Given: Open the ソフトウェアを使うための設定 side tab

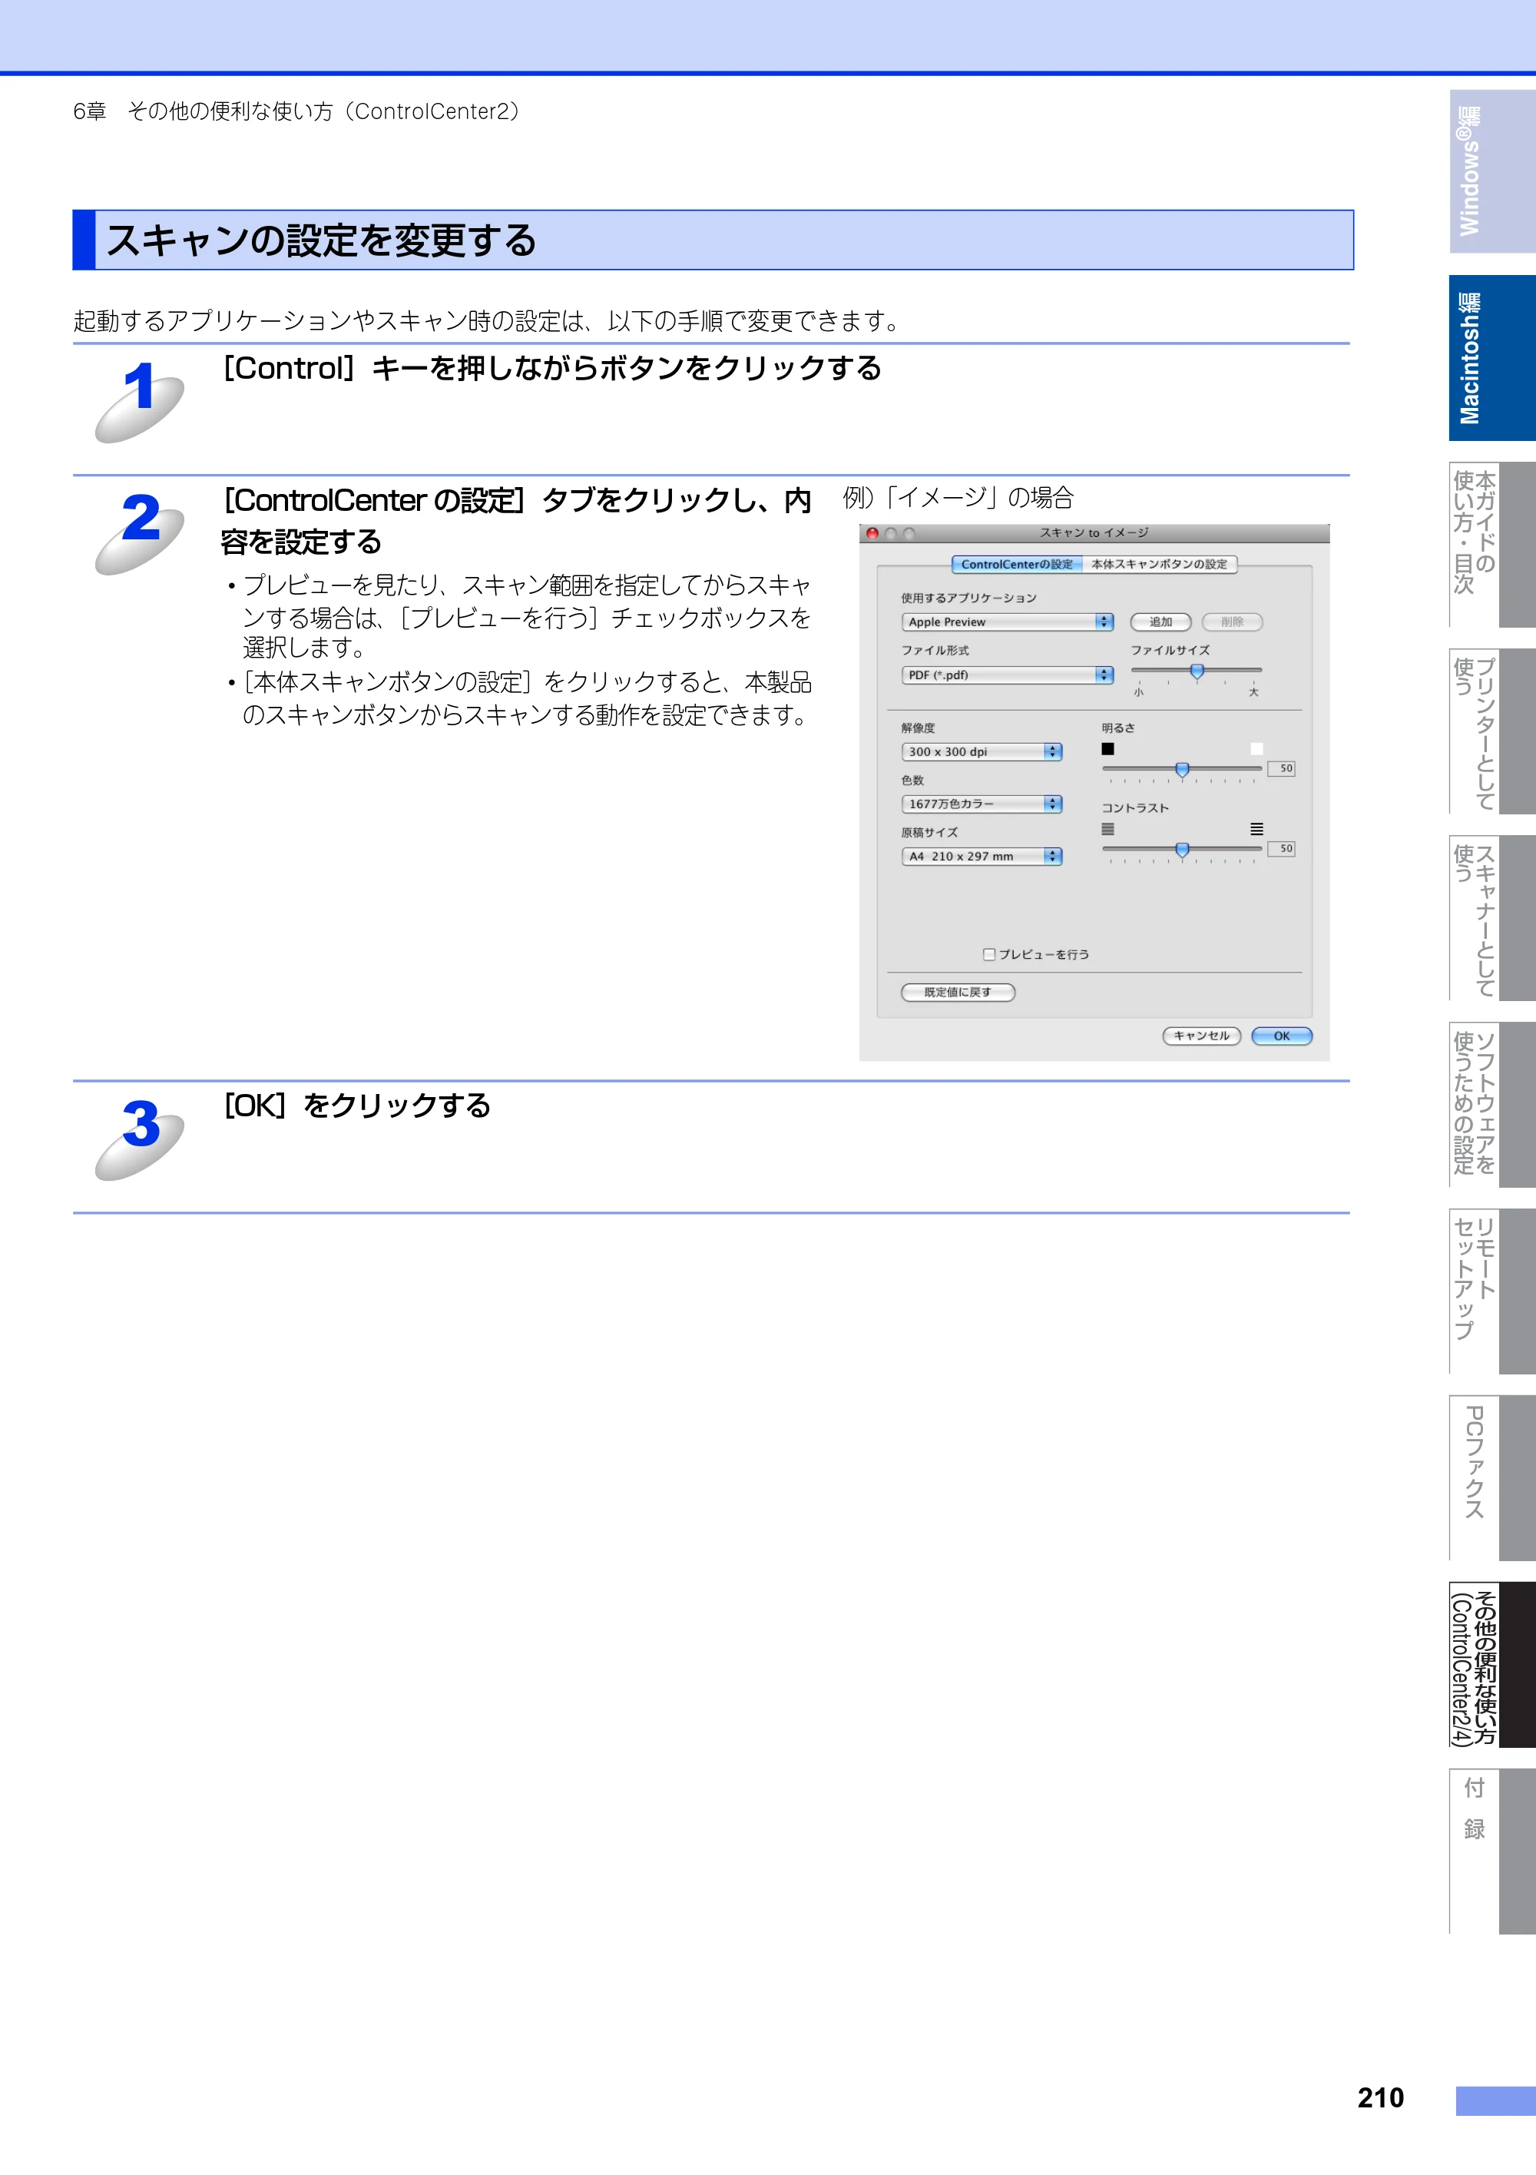Looking at the screenshot, I should pos(1491,1105).
